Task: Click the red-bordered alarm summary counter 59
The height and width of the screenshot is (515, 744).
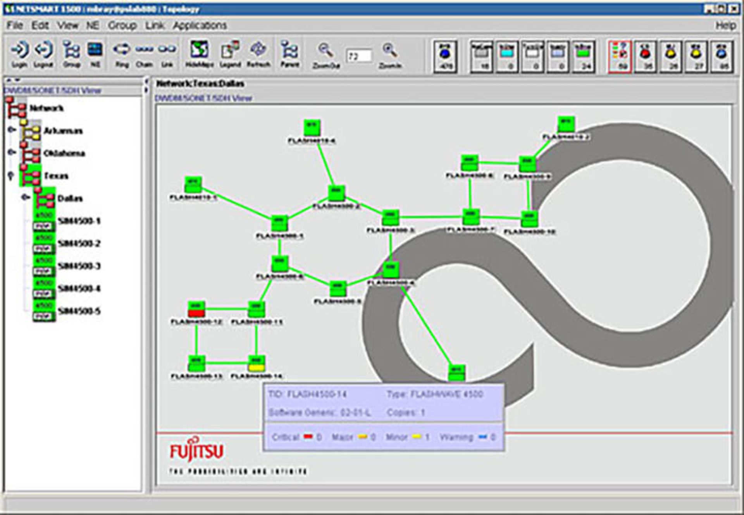Action: (x=620, y=57)
